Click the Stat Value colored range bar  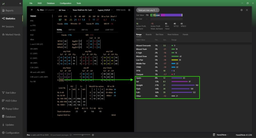[x=166, y=15]
